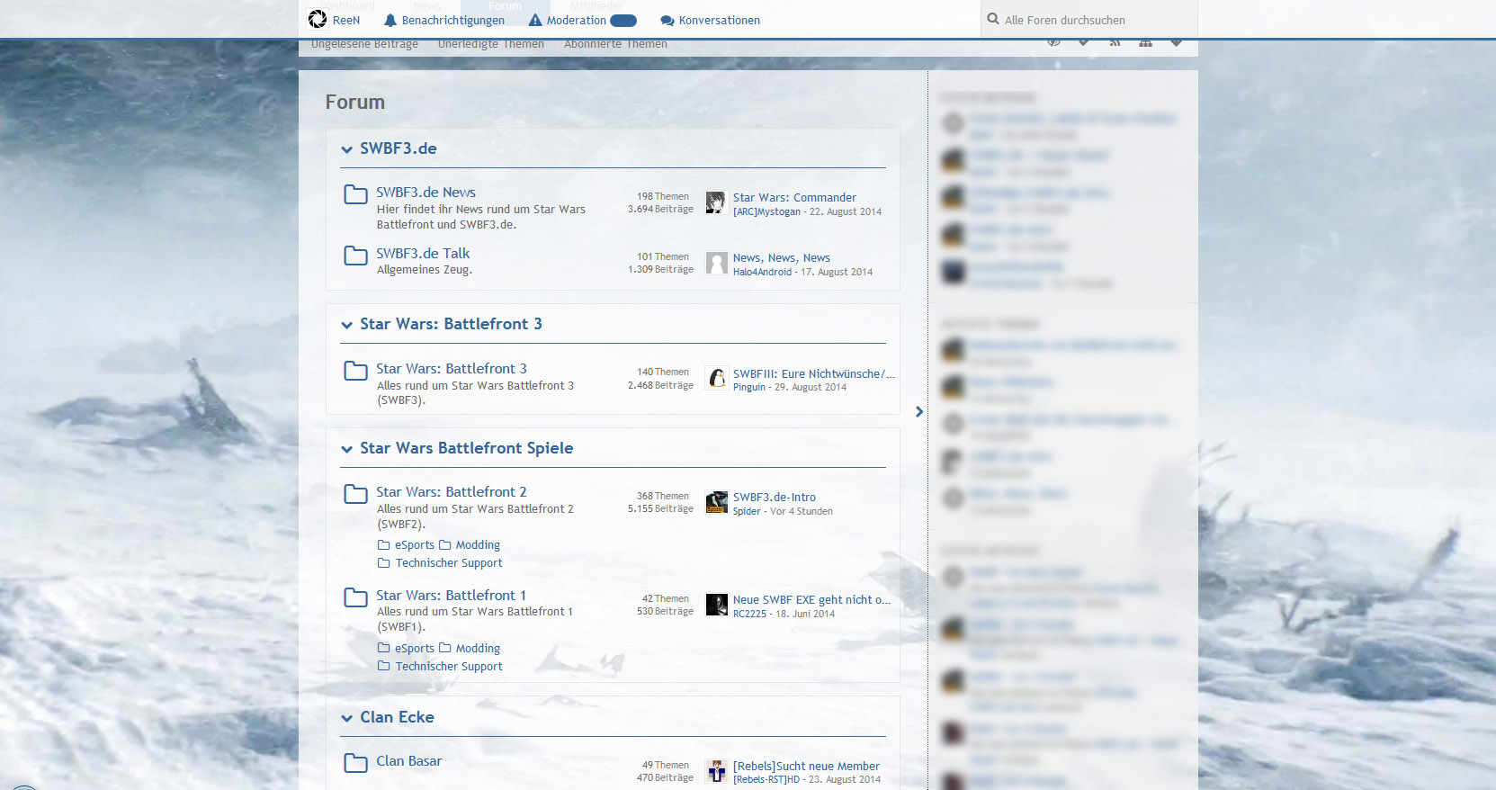Open the SWBF3.de News forum

[x=426, y=193]
